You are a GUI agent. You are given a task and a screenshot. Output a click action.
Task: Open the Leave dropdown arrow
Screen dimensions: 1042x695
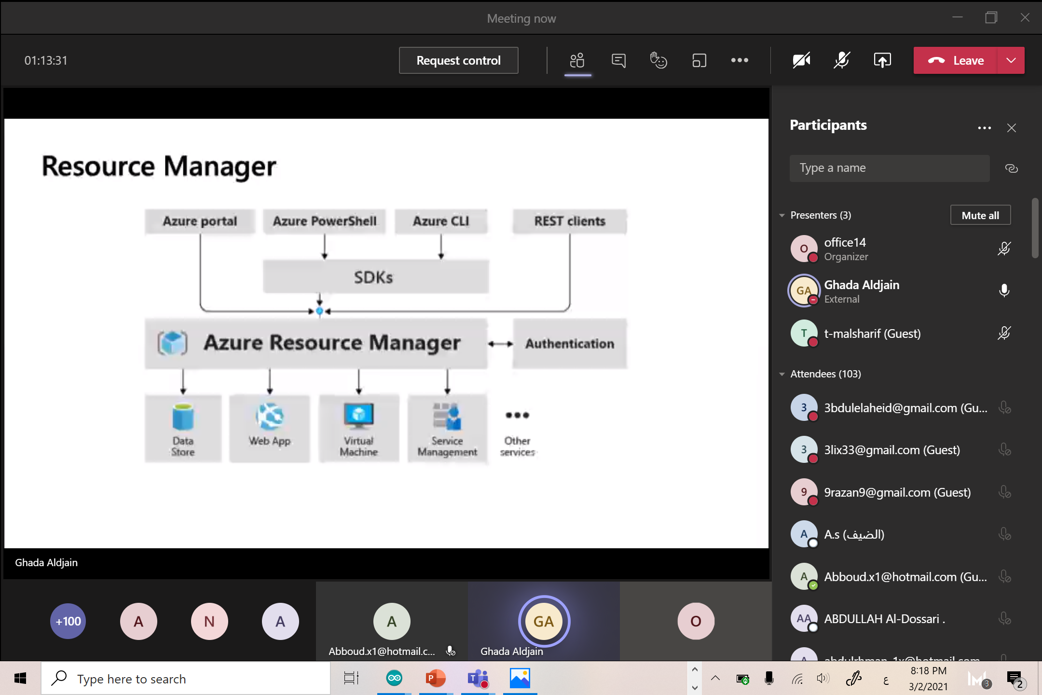(1011, 60)
